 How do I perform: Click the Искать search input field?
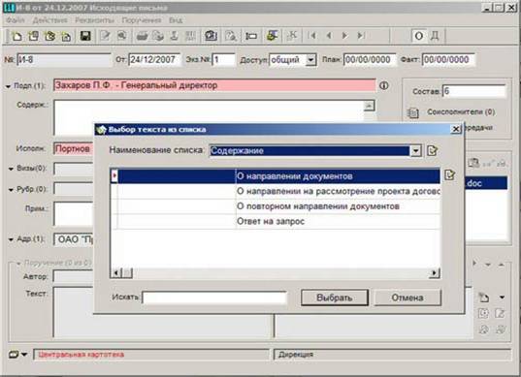tap(214, 298)
